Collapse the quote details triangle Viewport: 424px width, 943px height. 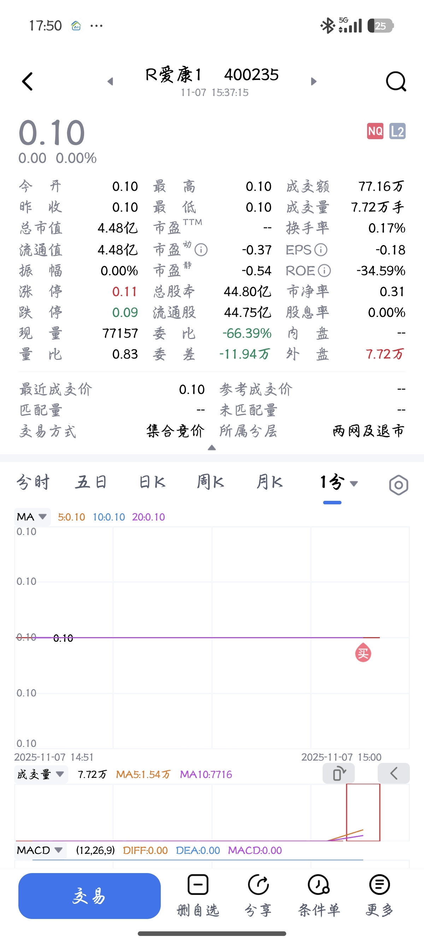click(212, 448)
